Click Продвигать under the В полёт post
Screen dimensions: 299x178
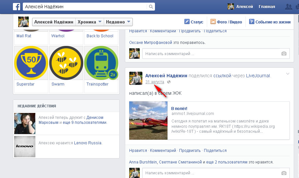click(190, 151)
